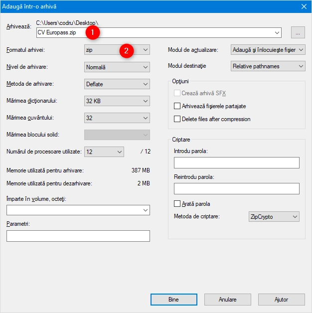
Task: Click the 'Reintrodu parola' password field
Action: coord(237,188)
